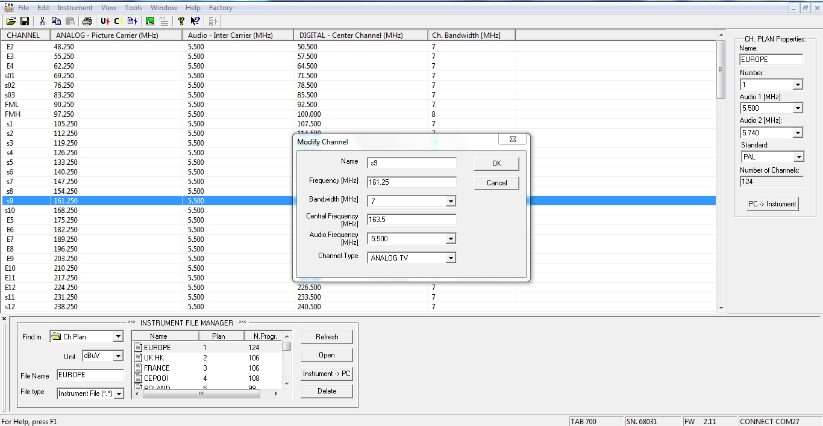This screenshot has height=426, width=823.
Task: Select channel row E12 in the table
Action: pyautogui.click(x=359, y=288)
